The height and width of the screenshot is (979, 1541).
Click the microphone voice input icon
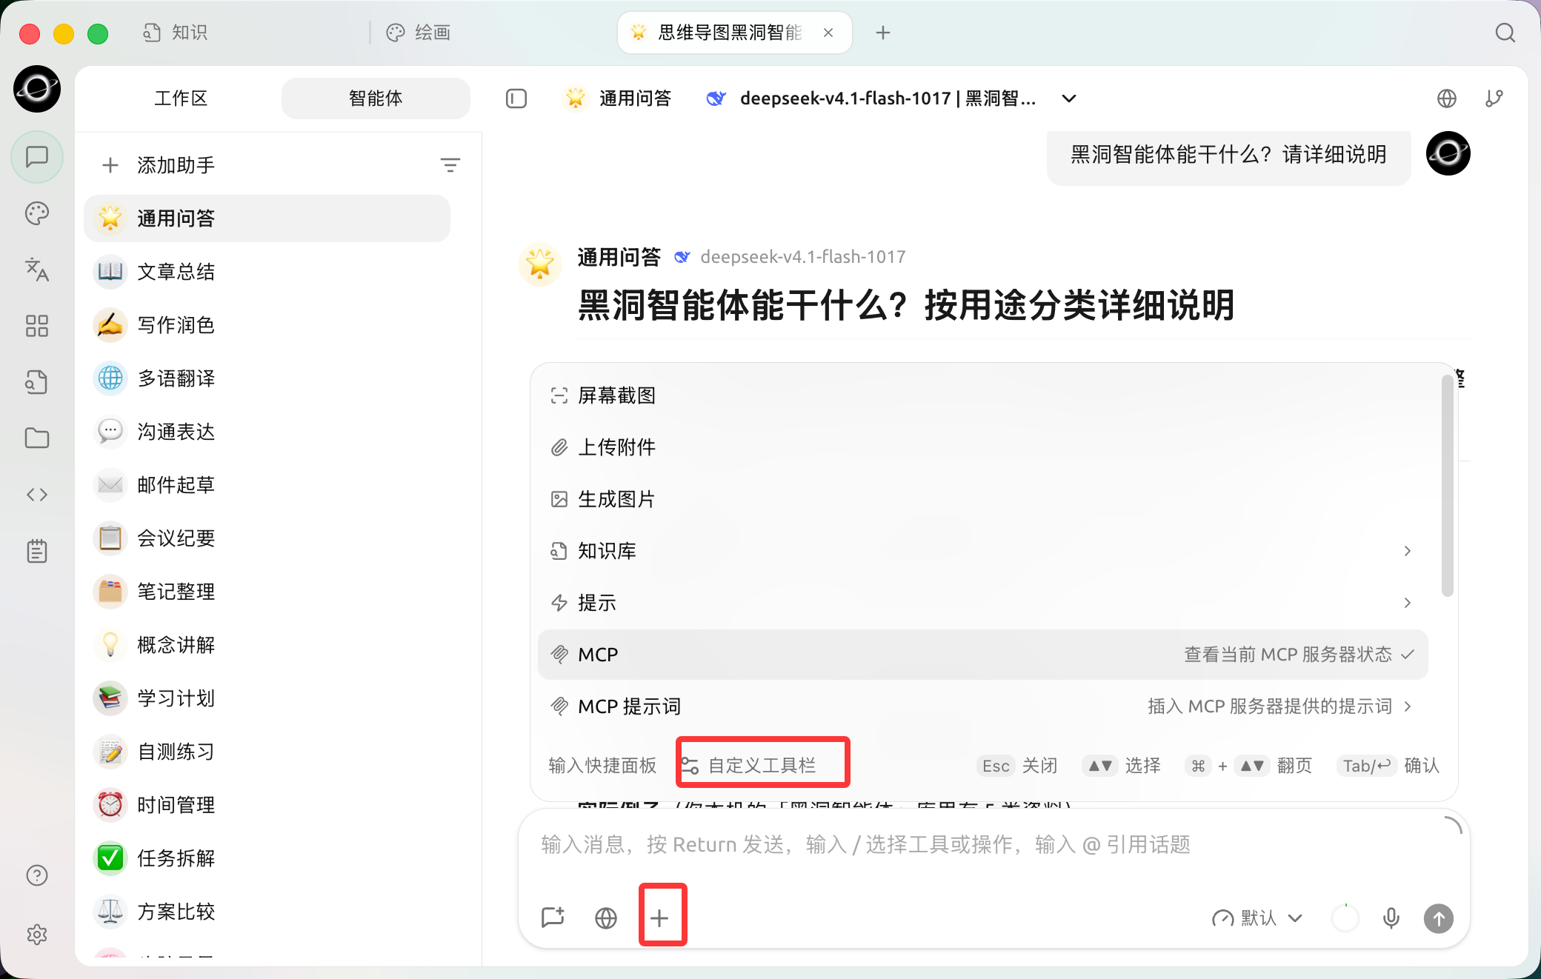point(1391,918)
